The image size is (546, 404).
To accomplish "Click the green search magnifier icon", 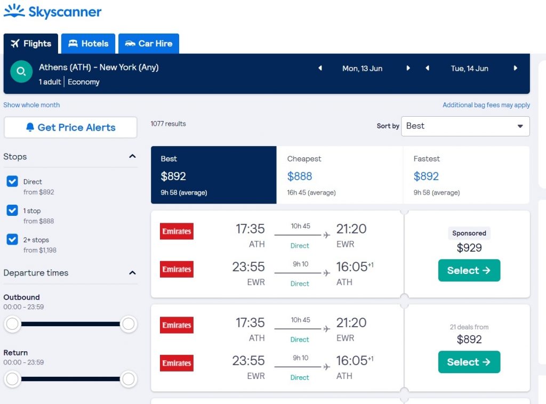I will click(x=21, y=71).
